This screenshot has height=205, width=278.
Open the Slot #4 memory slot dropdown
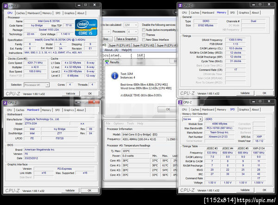pos(192,119)
